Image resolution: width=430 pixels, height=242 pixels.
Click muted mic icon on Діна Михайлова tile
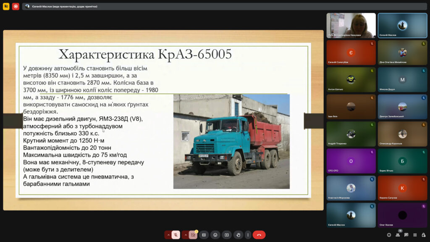pos(424,44)
